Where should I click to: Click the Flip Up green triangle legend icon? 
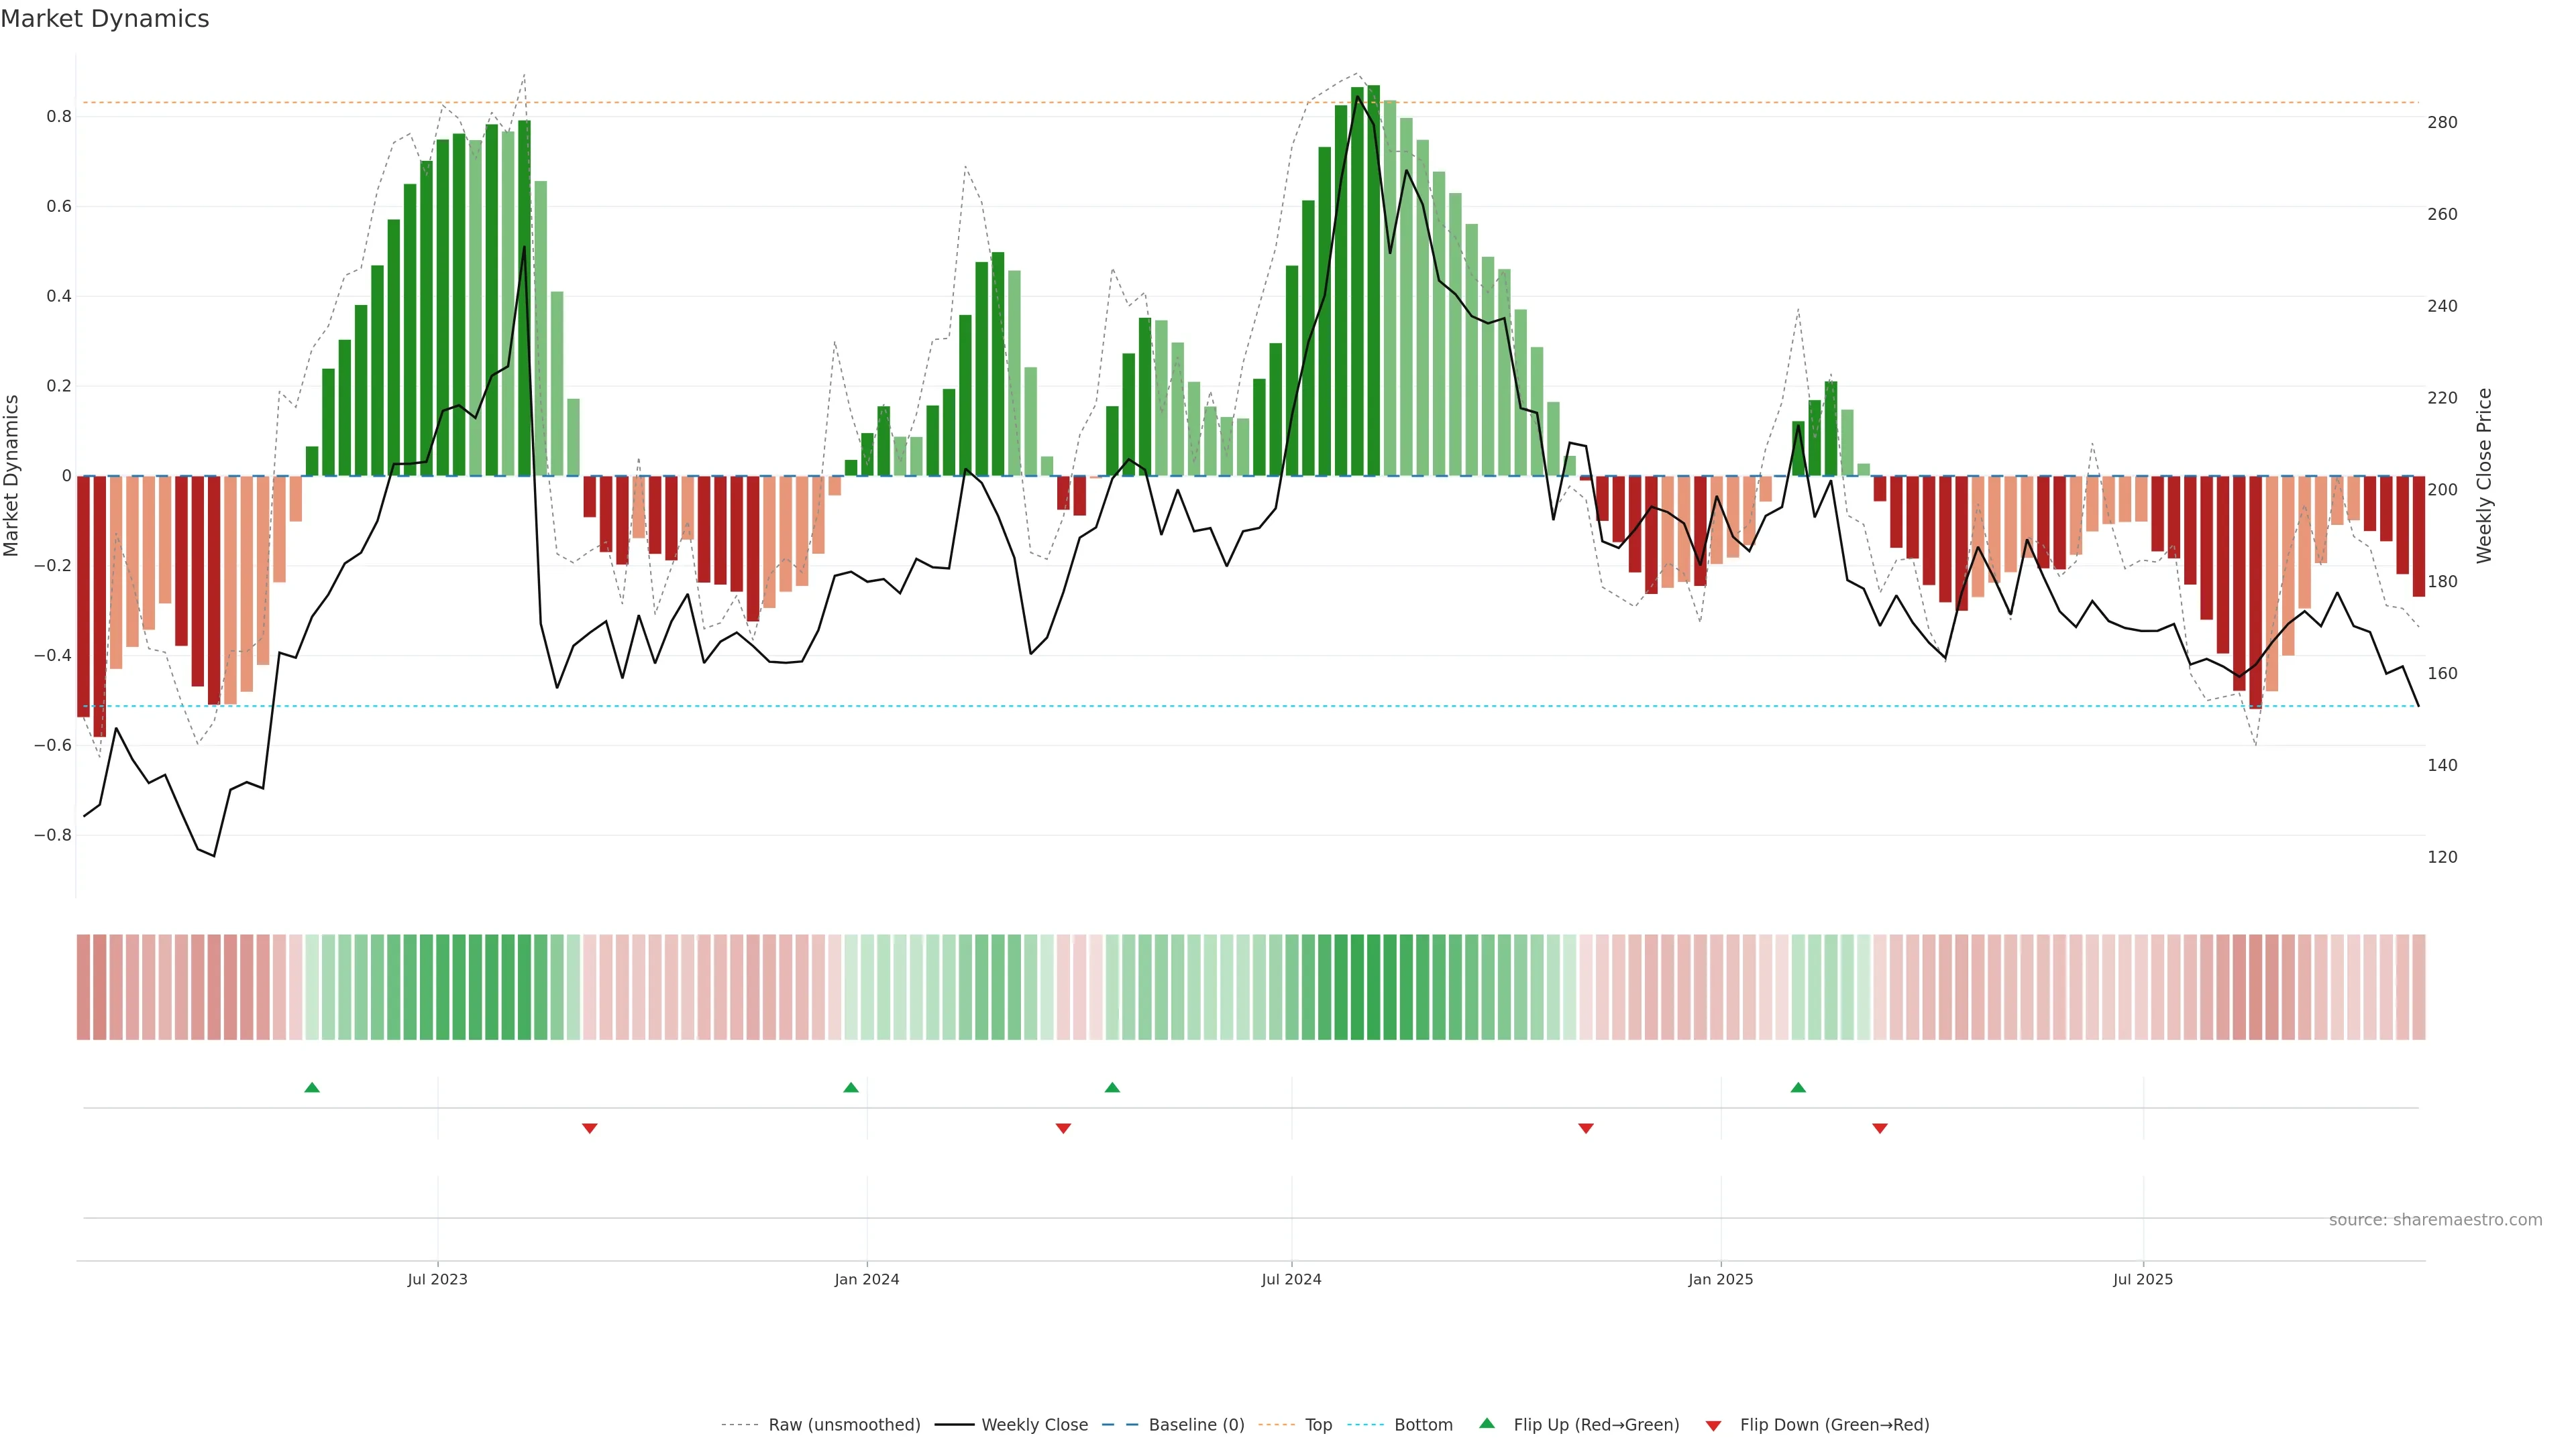click(1487, 1423)
